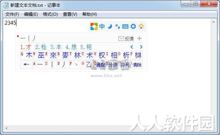This screenshot has height=135, width=220.
Task: Click the plus icon in candidate panel
Action: [x=139, y=38]
